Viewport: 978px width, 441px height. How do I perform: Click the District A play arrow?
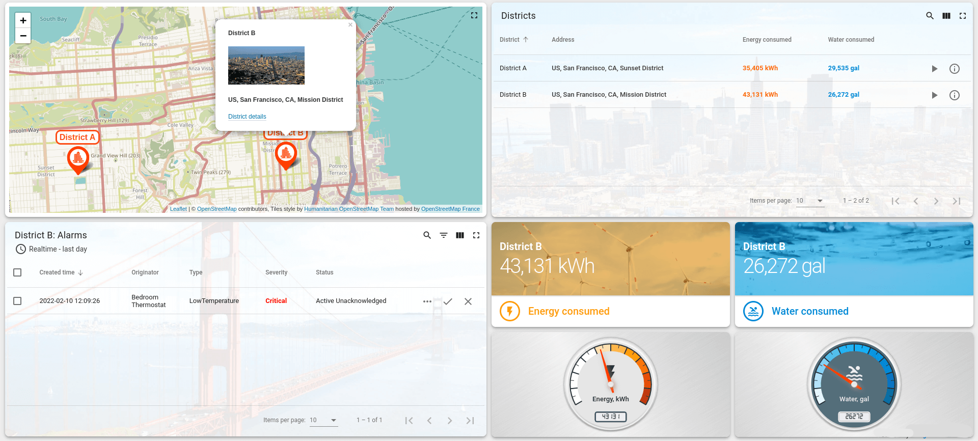tap(934, 69)
